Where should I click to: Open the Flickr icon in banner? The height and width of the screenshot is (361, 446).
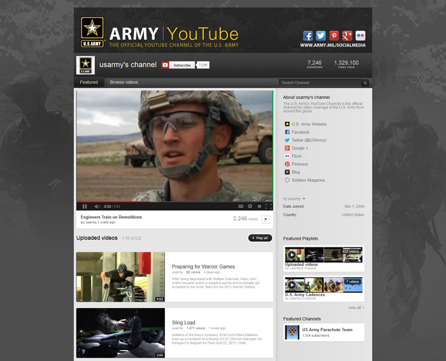[x=361, y=36]
